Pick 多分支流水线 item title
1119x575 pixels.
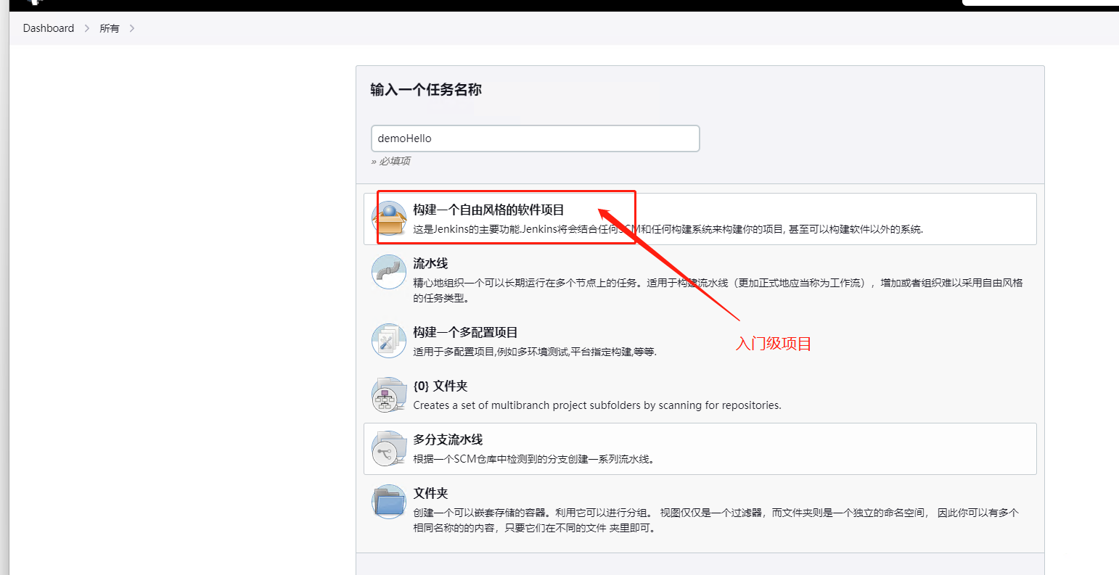pos(448,439)
